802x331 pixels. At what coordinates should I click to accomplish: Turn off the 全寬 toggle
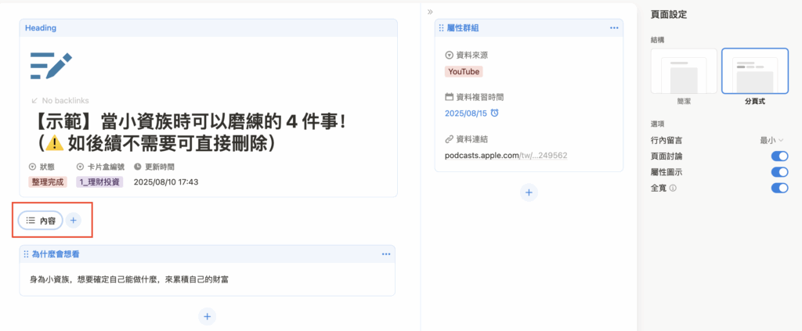(779, 188)
